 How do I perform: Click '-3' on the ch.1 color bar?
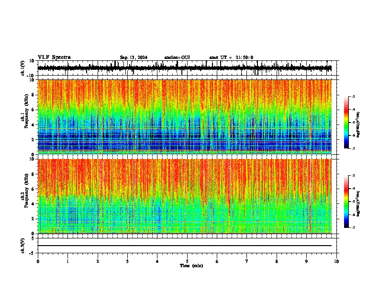(x=353, y=97)
